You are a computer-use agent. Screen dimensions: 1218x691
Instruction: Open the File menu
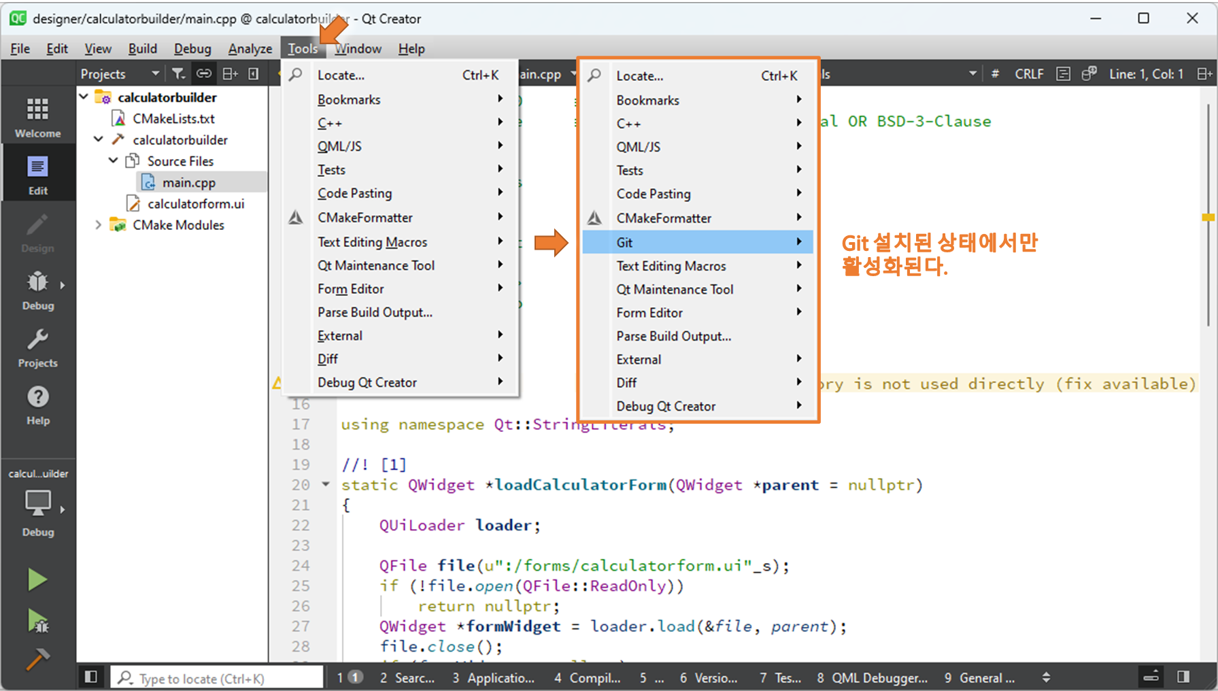tap(20, 48)
